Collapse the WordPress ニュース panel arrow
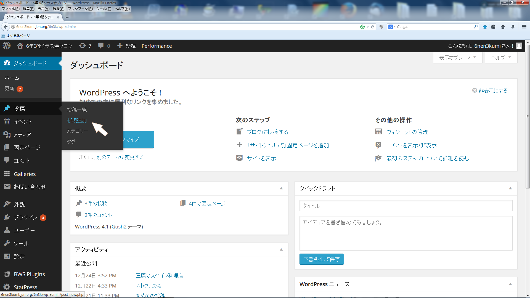530x298 pixels. (510, 284)
